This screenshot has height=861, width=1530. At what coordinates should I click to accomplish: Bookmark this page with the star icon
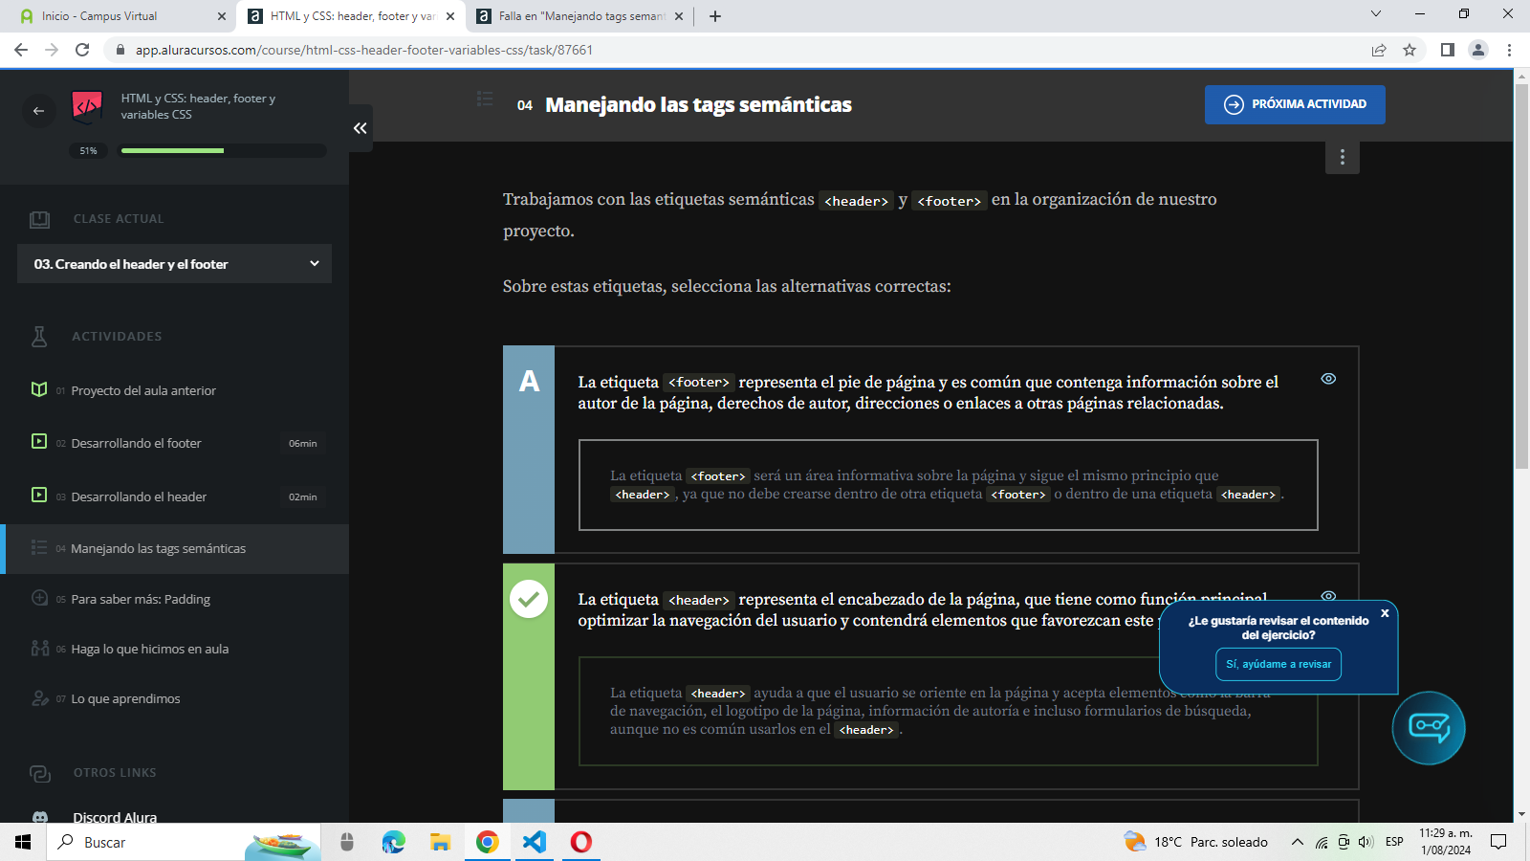tap(1409, 50)
